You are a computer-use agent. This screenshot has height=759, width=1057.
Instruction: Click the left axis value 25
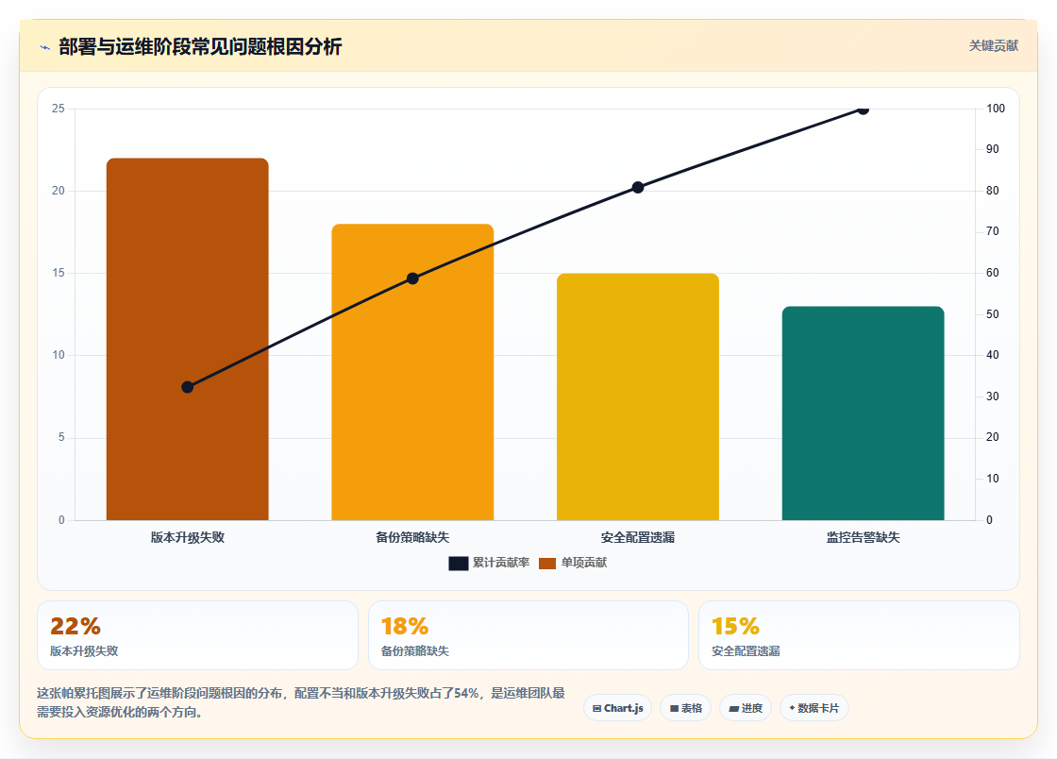59,109
